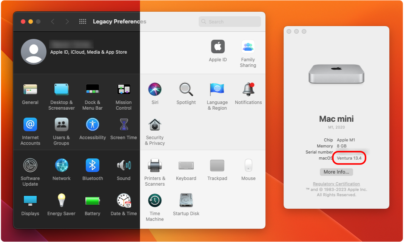Click the user account avatar picture
This screenshot has width=404, height=242.
(x=34, y=51)
